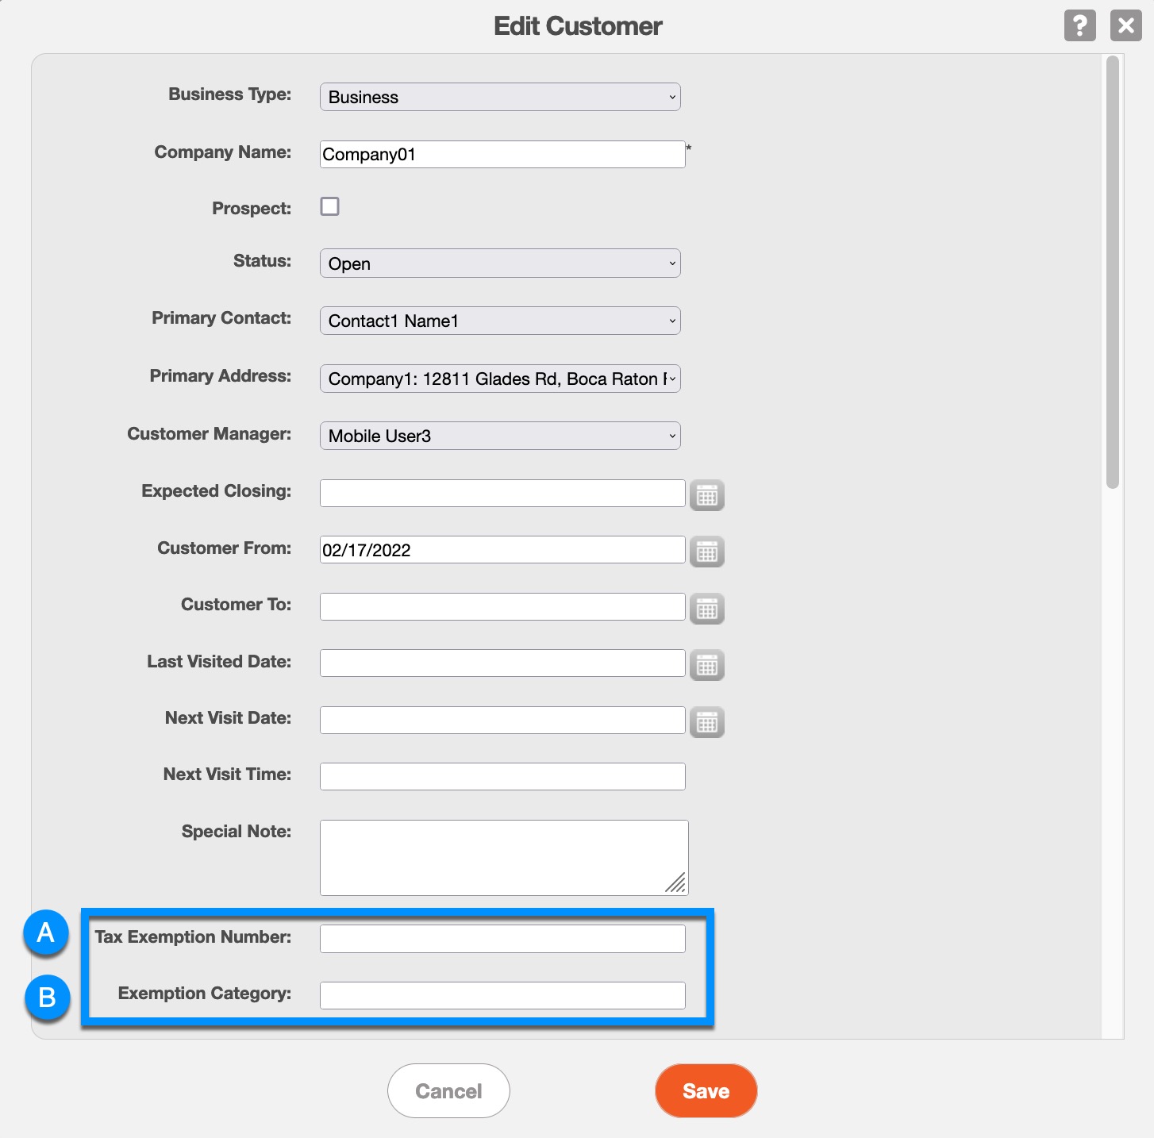
Task: Open calendar picker for Customer To
Action: (x=706, y=609)
